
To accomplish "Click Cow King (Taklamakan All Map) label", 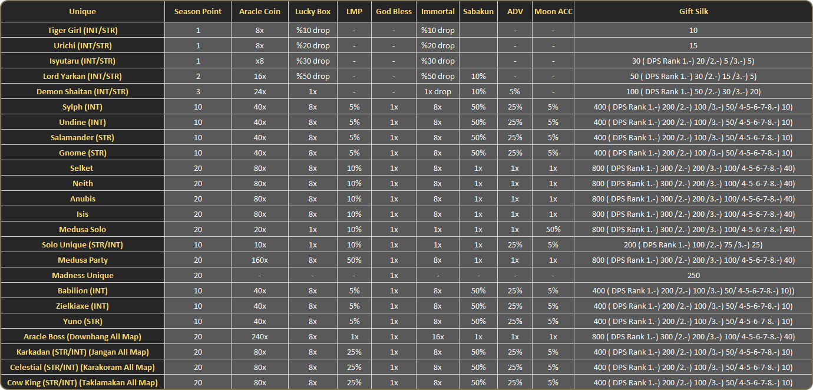I will point(82,382).
